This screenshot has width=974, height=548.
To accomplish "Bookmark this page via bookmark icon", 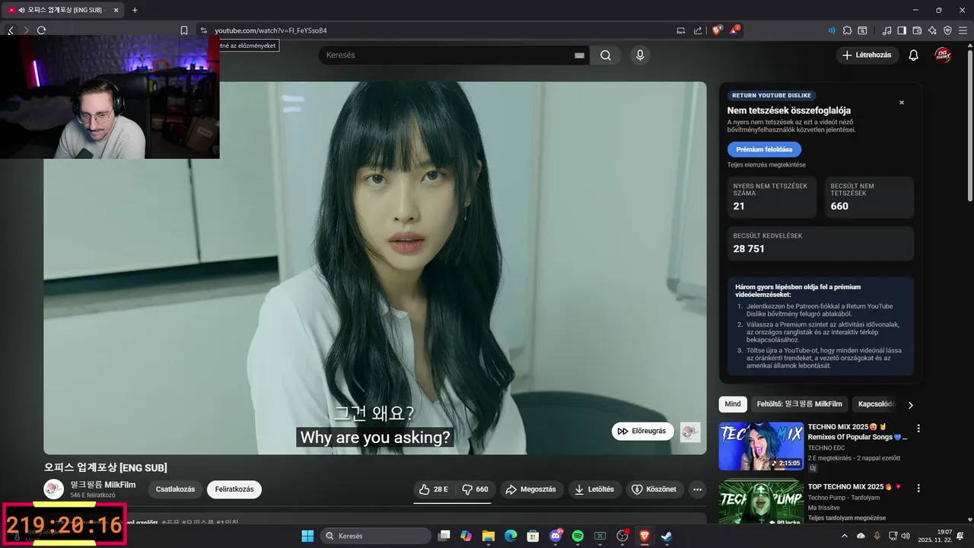I will pos(183,30).
